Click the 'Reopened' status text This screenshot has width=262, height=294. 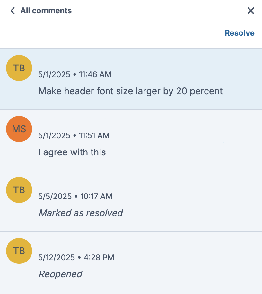[60, 274]
